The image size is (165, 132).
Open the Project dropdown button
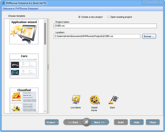[52, 122]
